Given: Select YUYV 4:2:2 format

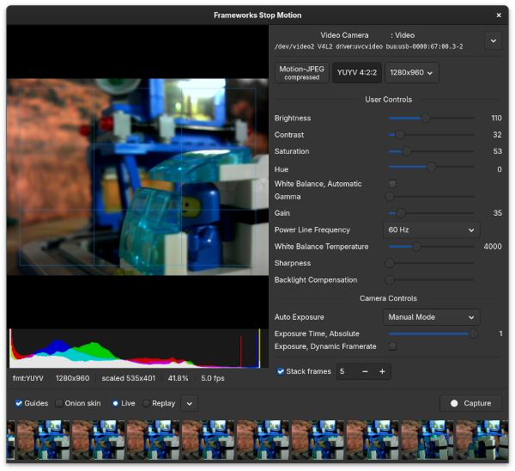Looking at the screenshot, I should click(357, 73).
